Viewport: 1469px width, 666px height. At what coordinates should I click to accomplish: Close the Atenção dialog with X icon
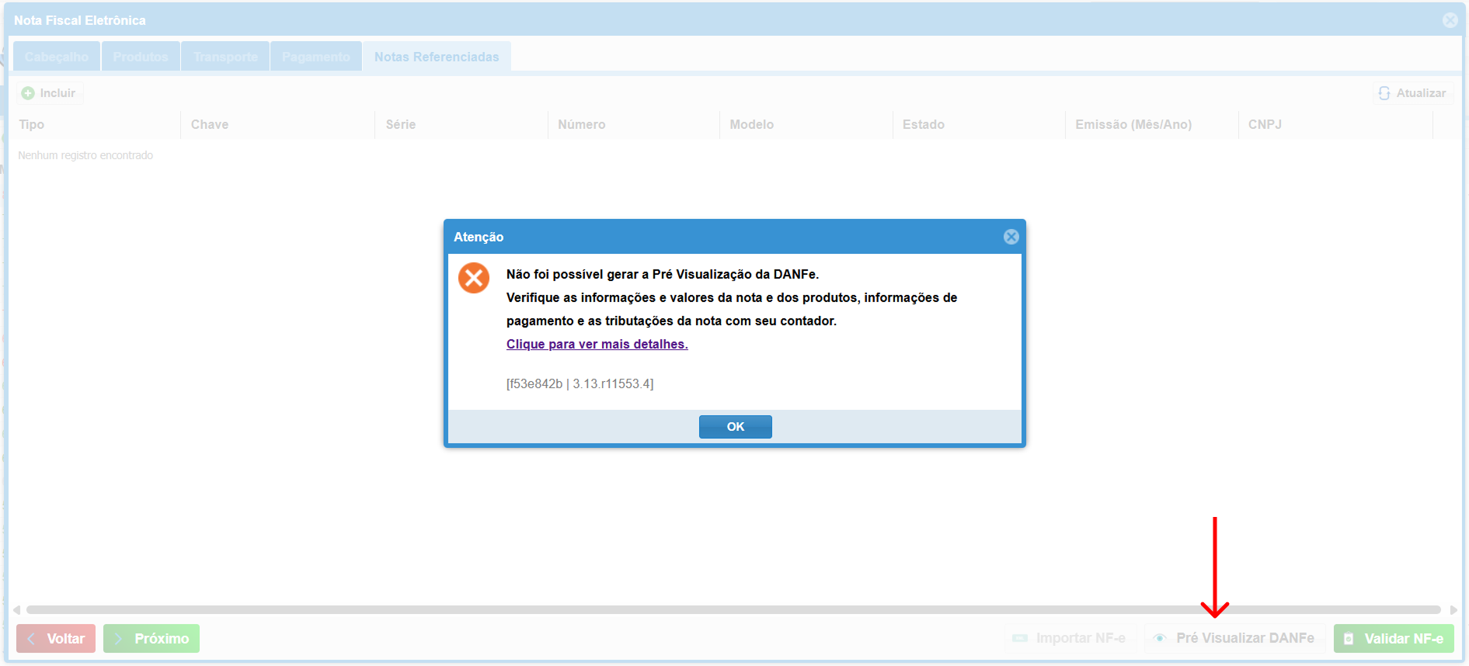tap(1011, 237)
